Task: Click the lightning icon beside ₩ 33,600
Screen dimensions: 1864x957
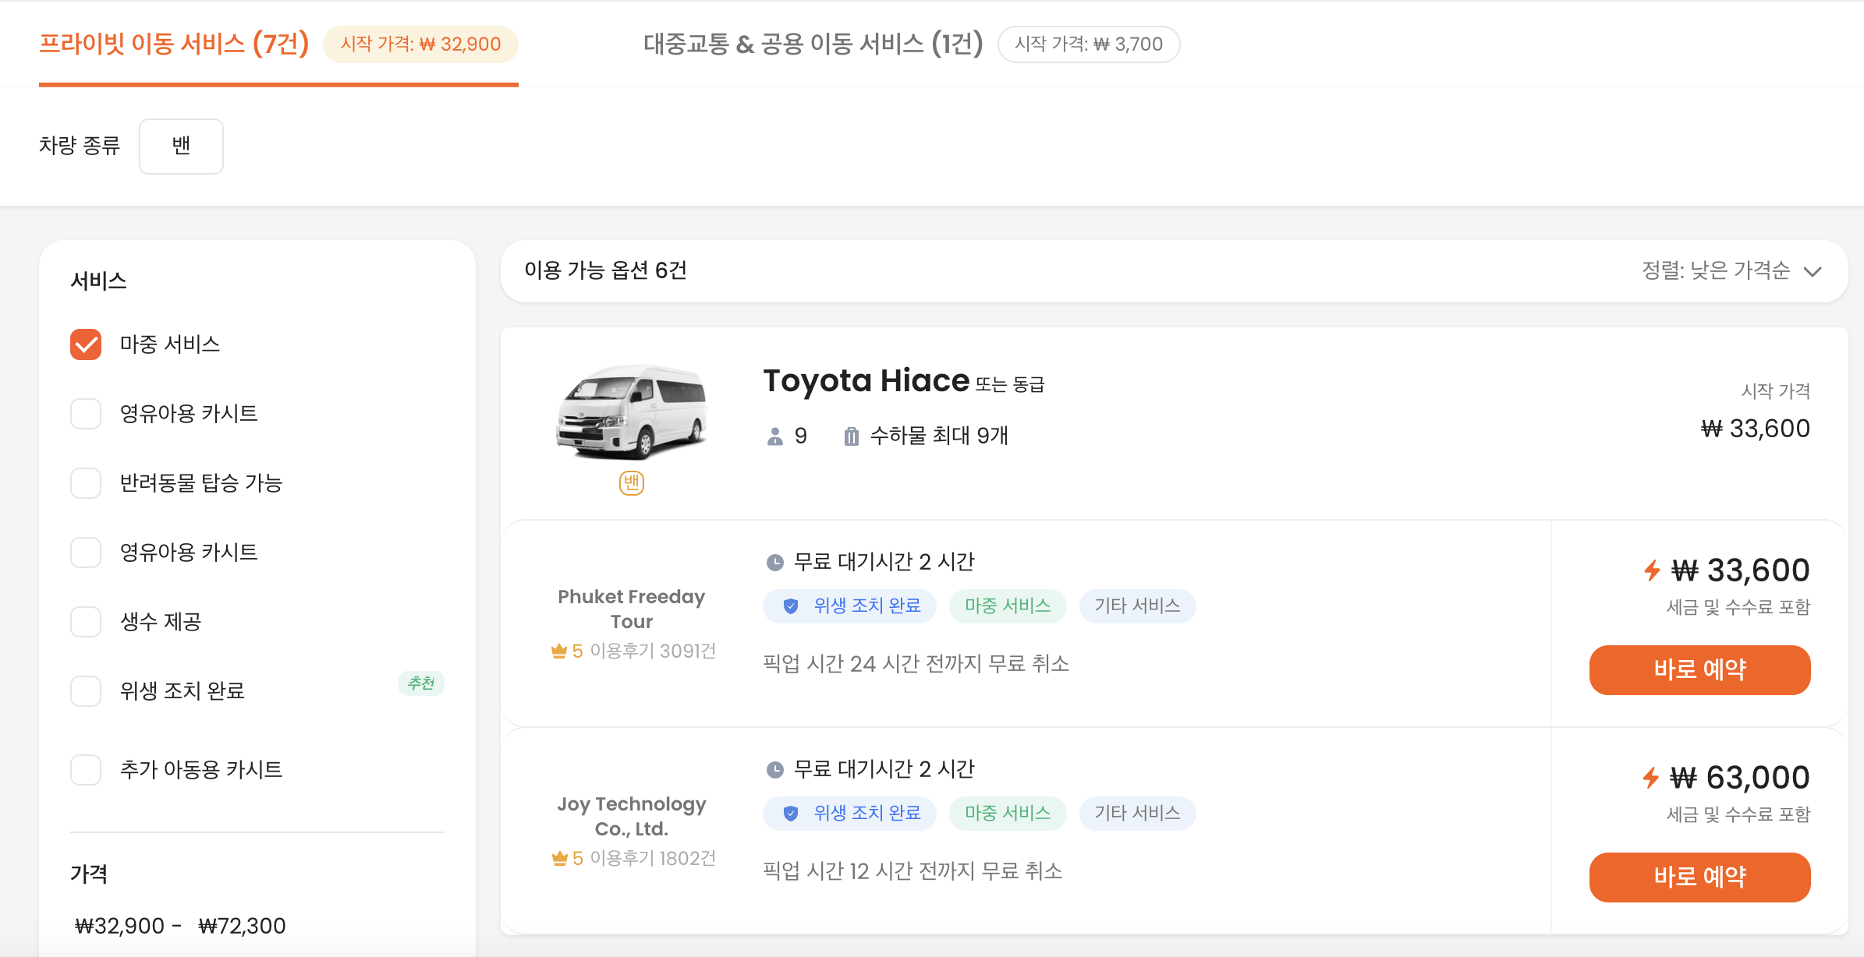Action: [1651, 570]
